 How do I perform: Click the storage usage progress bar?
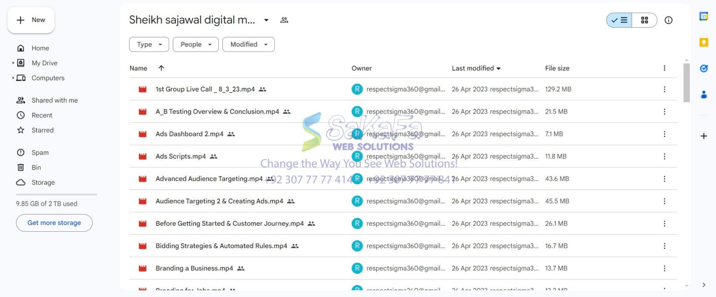pyautogui.click(x=56, y=195)
